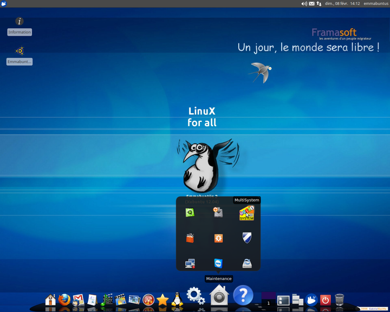Open the blue question mark help dock icon
390x312 pixels.
coord(243,295)
